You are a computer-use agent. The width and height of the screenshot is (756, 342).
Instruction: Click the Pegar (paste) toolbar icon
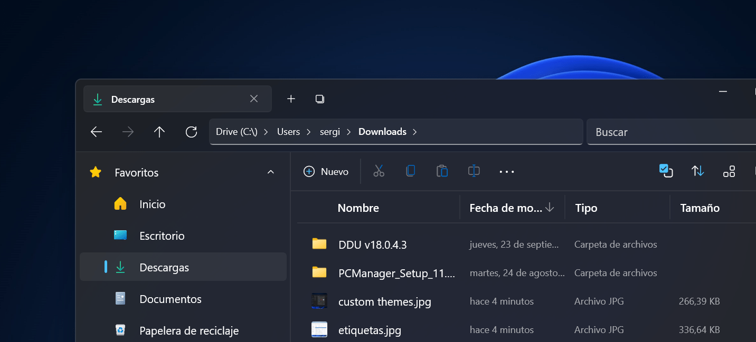tap(442, 171)
